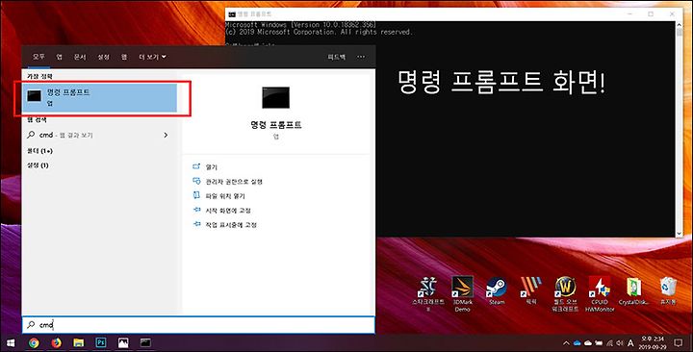Click the 피드백 feedback button
Screen dimensions: 693x352
336,57
